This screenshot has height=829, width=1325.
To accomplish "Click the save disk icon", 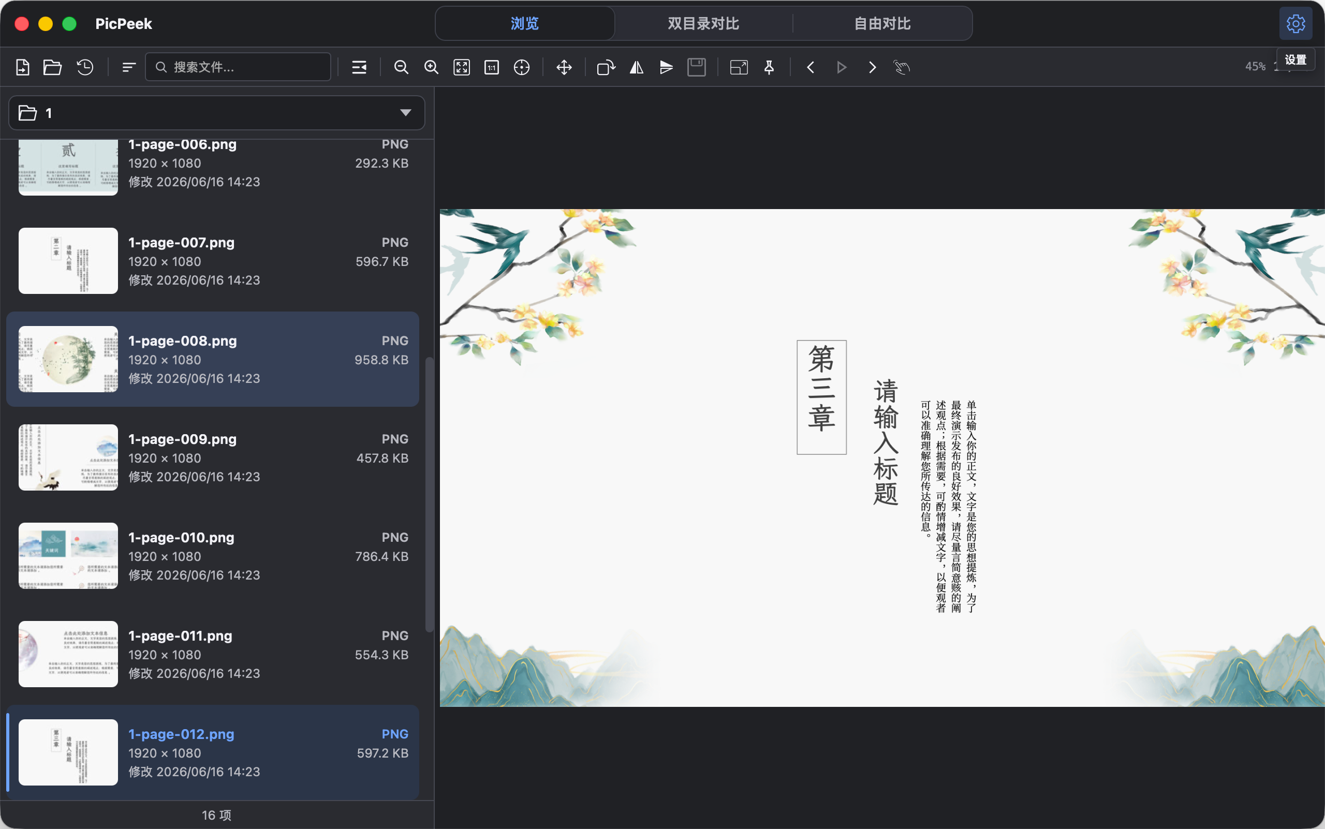I will click(697, 67).
